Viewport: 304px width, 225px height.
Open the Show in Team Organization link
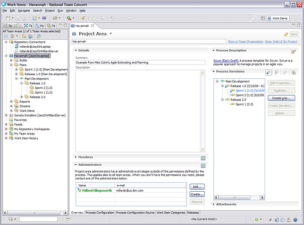tap(246, 41)
